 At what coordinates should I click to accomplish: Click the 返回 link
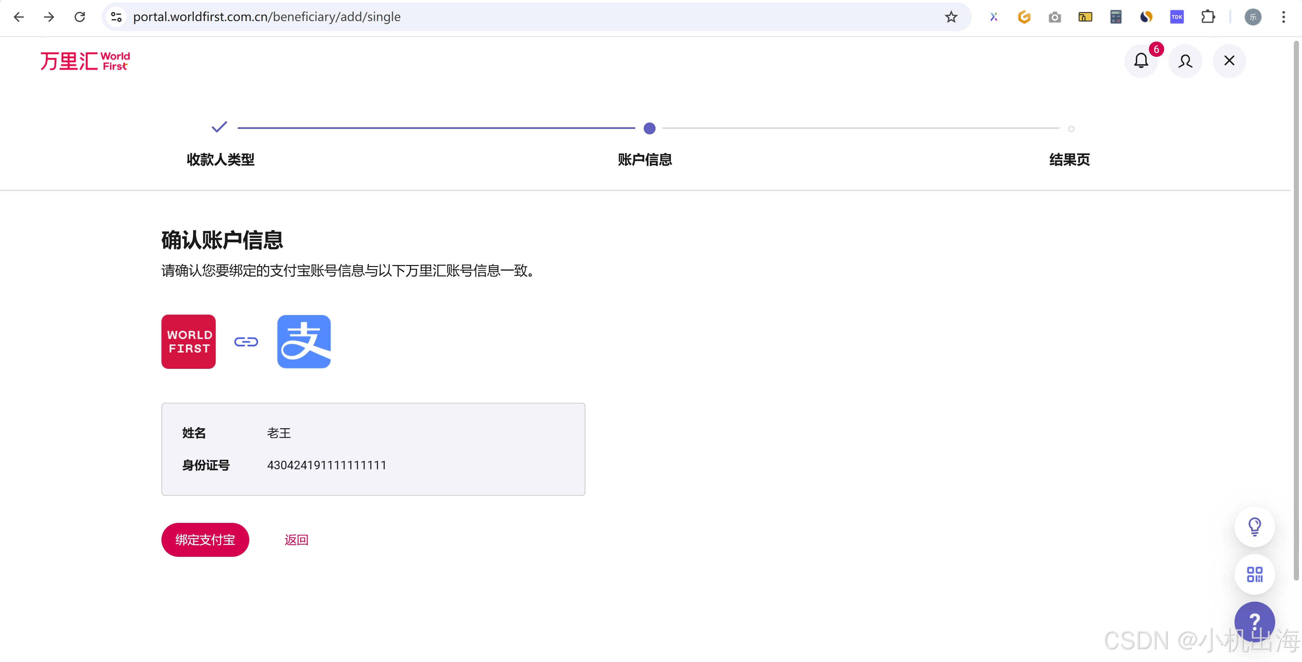[296, 540]
